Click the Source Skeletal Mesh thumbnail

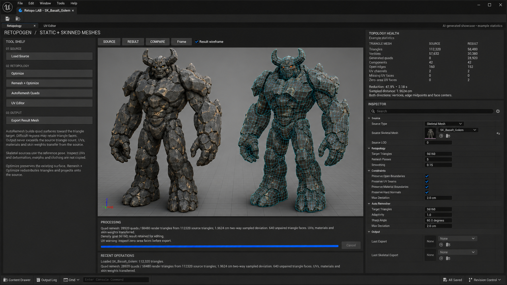[430, 133]
